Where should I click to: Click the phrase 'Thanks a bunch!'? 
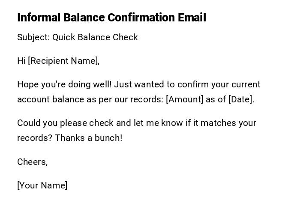click(89, 138)
